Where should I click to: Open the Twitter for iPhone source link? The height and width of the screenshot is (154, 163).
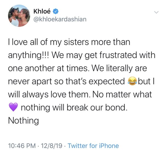pos(93,146)
